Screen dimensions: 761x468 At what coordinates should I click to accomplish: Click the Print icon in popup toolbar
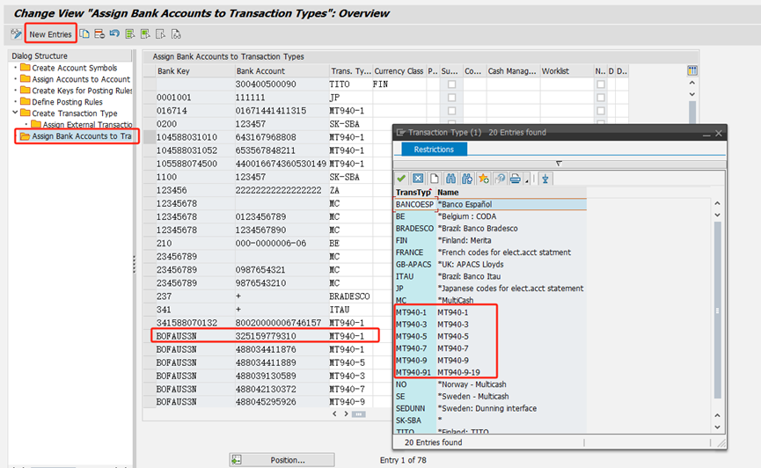click(x=515, y=179)
